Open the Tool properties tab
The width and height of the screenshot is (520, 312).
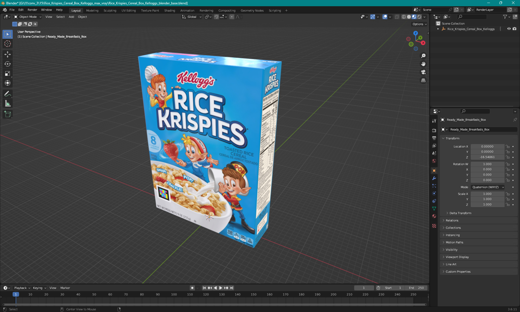pos(434,121)
